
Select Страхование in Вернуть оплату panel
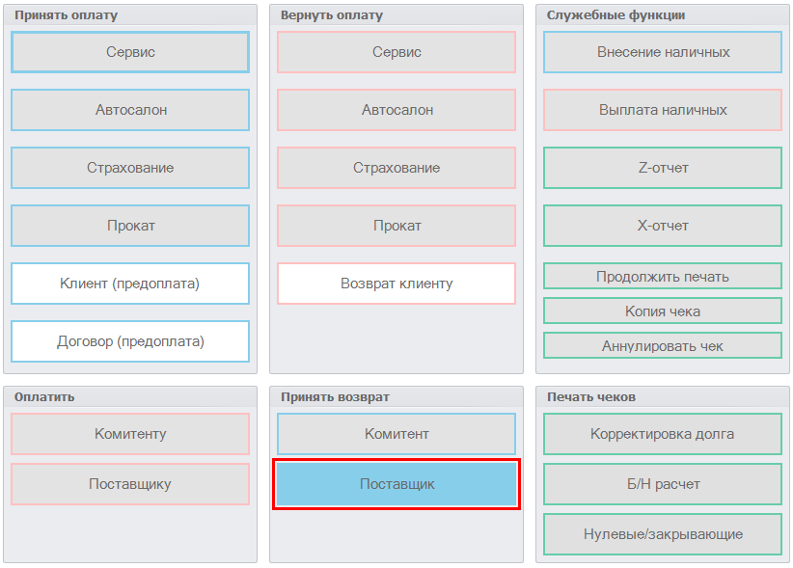(396, 168)
